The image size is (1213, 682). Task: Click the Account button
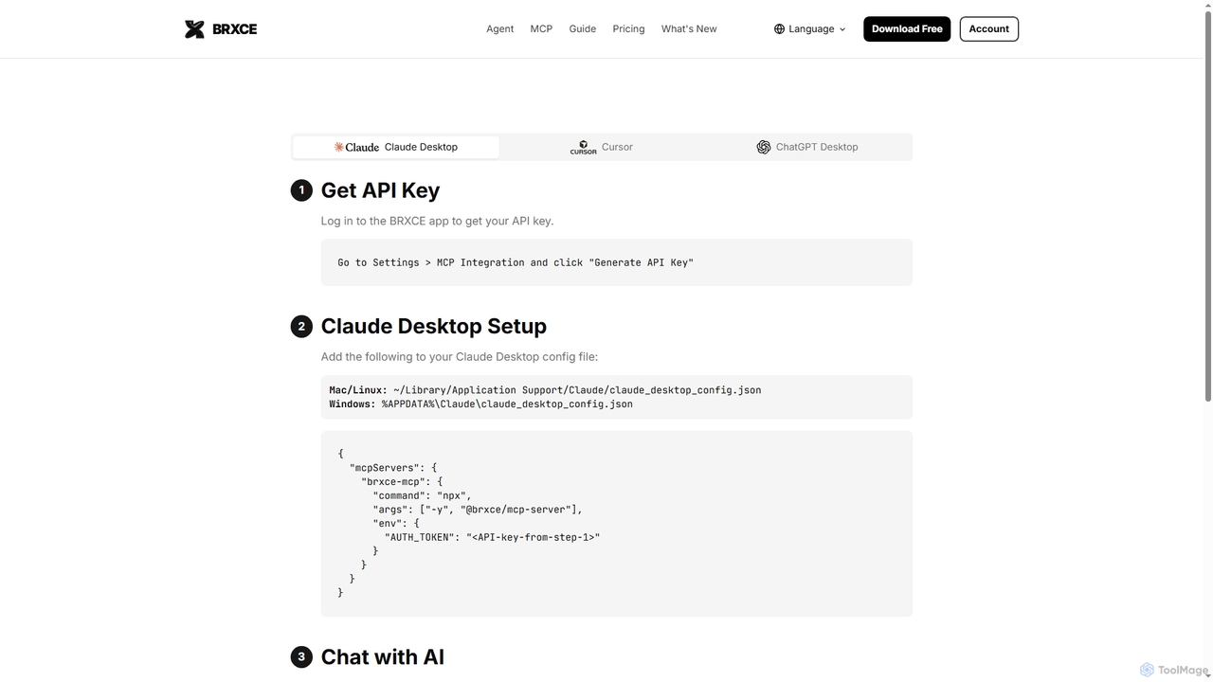[988, 29]
